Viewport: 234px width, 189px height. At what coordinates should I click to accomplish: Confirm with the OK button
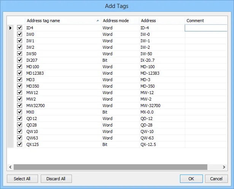(191, 179)
